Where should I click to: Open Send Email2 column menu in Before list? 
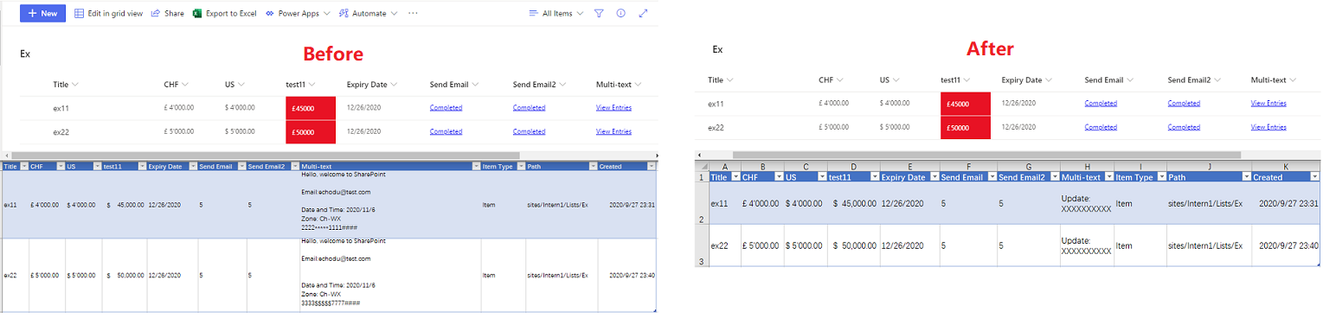click(x=539, y=85)
